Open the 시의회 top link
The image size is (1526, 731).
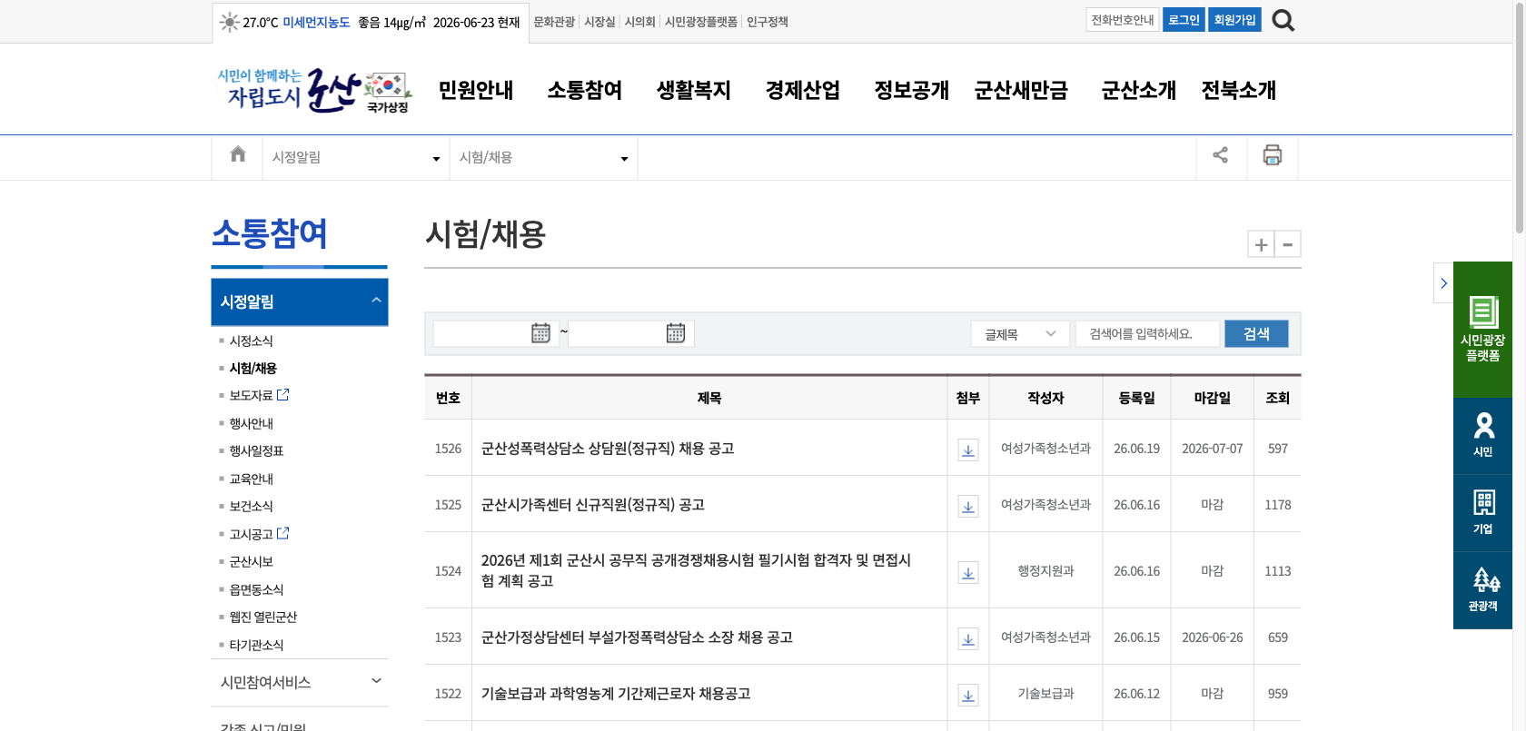[x=640, y=22]
